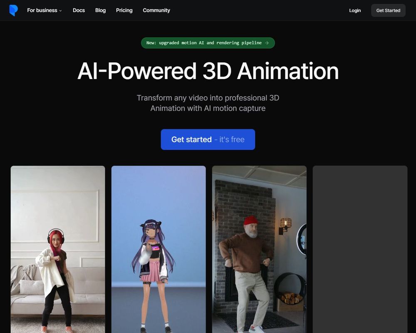
Task: Click the blue Plask logo icon
Action: (14, 10)
